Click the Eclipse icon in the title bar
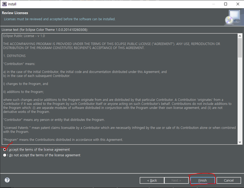 [x=4, y=4]
